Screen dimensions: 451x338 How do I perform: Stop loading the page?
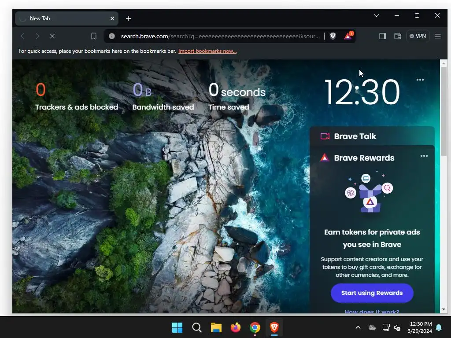(52, 36)
